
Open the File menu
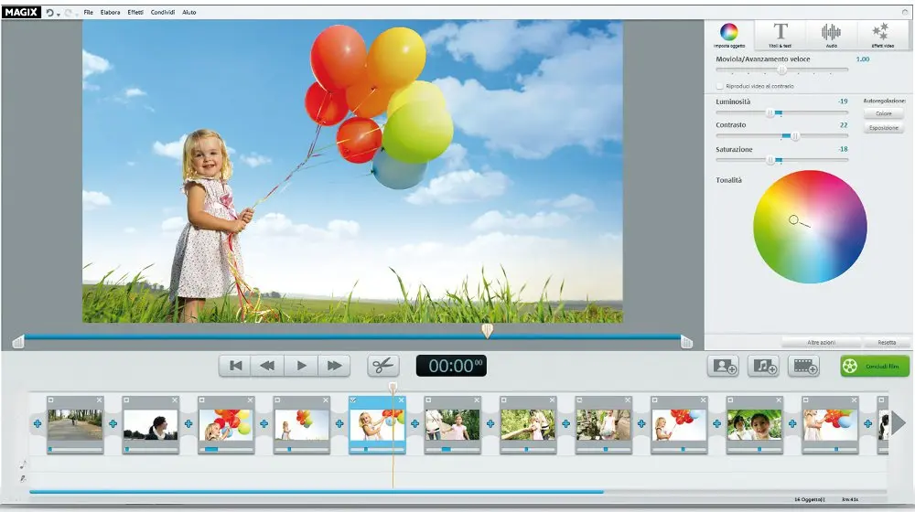[88, 12]
